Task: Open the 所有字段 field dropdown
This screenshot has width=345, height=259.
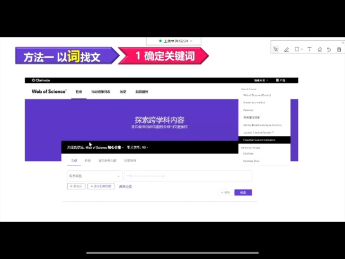Action: (x=95, y=176)
